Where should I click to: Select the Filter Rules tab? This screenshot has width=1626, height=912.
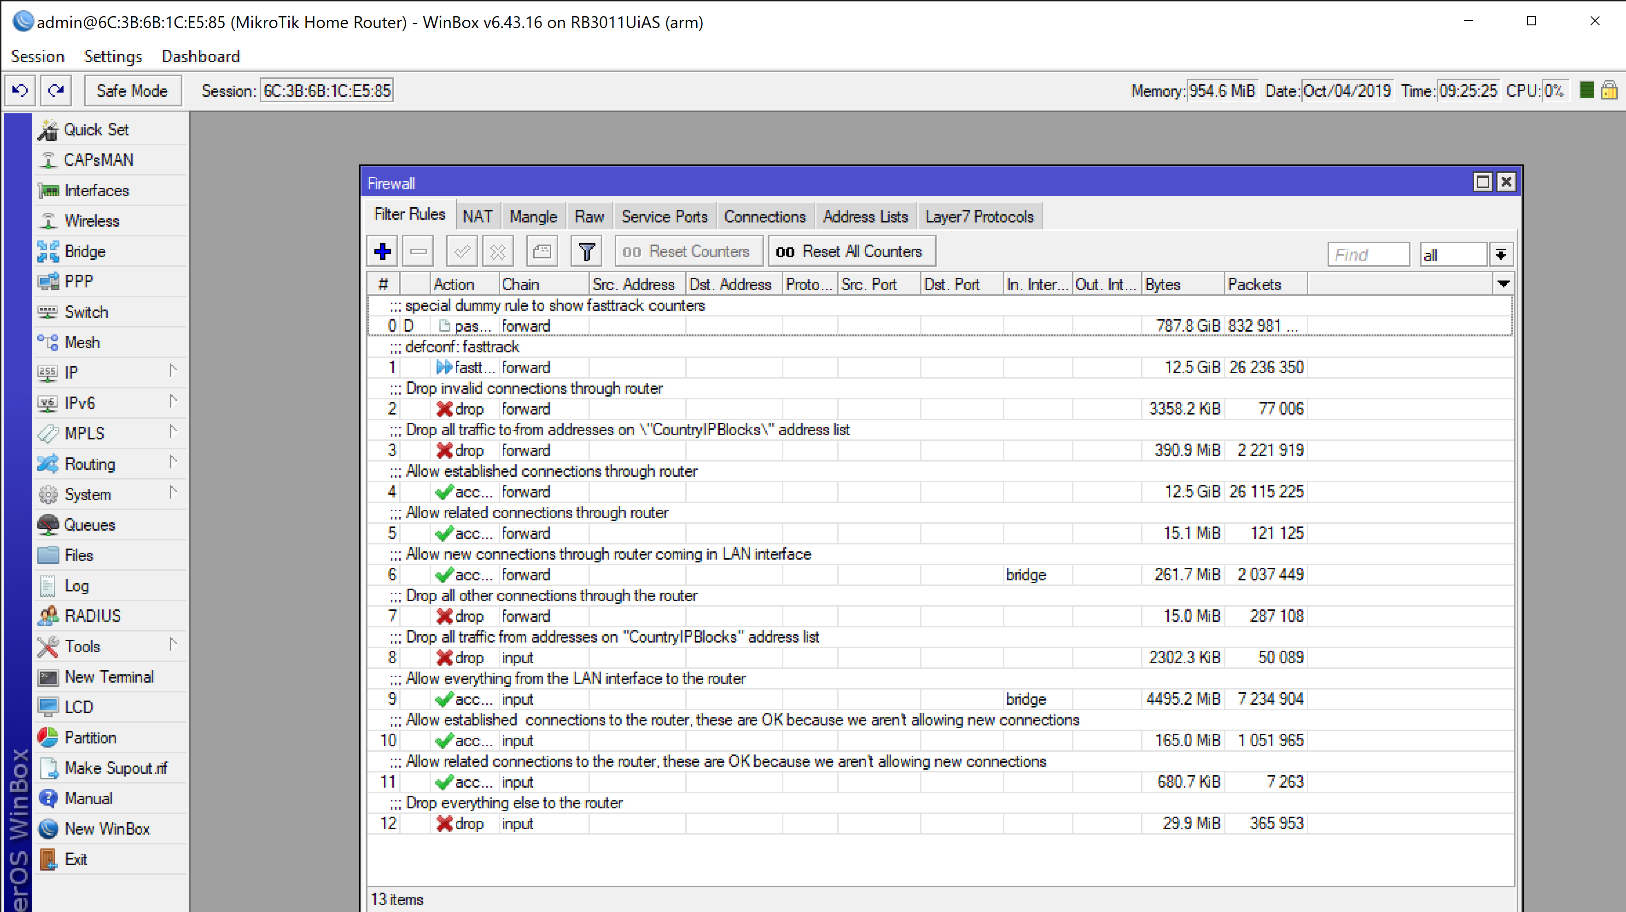(410, 215)
